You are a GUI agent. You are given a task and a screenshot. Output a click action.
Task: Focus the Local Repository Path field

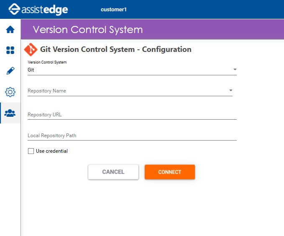[x=132, y=136]
